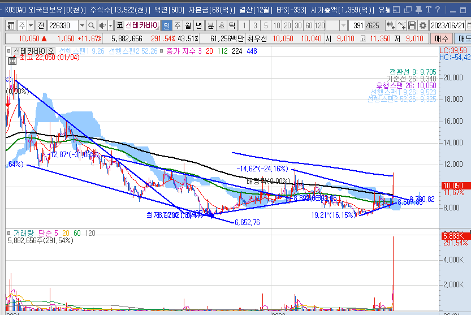Click the grid table icon on the chart

coord(12,61)
